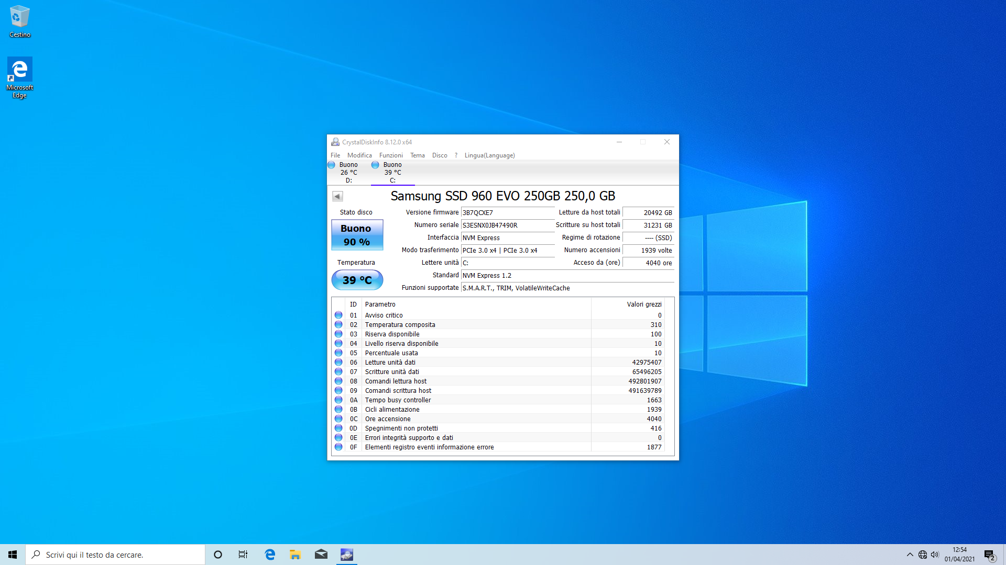The width and height of the screenshot is (1006, 565).
Task: Open the File menu
Action: [335, 155]
